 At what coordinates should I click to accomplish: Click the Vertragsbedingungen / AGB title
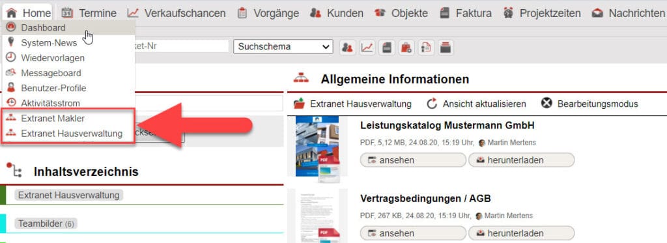[x=425, y=198]
